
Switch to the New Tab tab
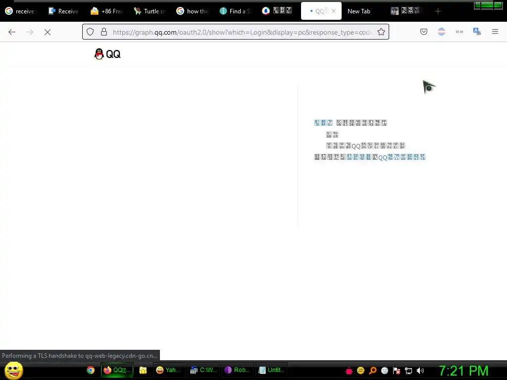tap(359, 11)
